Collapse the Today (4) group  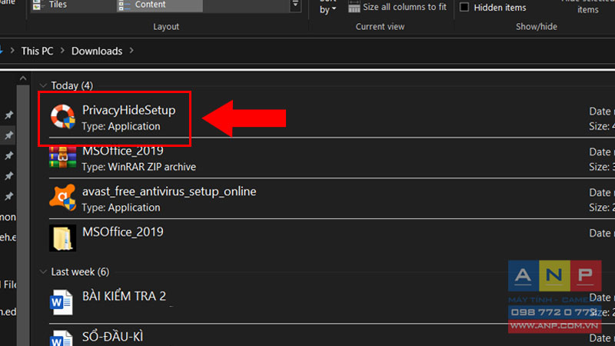43,85
